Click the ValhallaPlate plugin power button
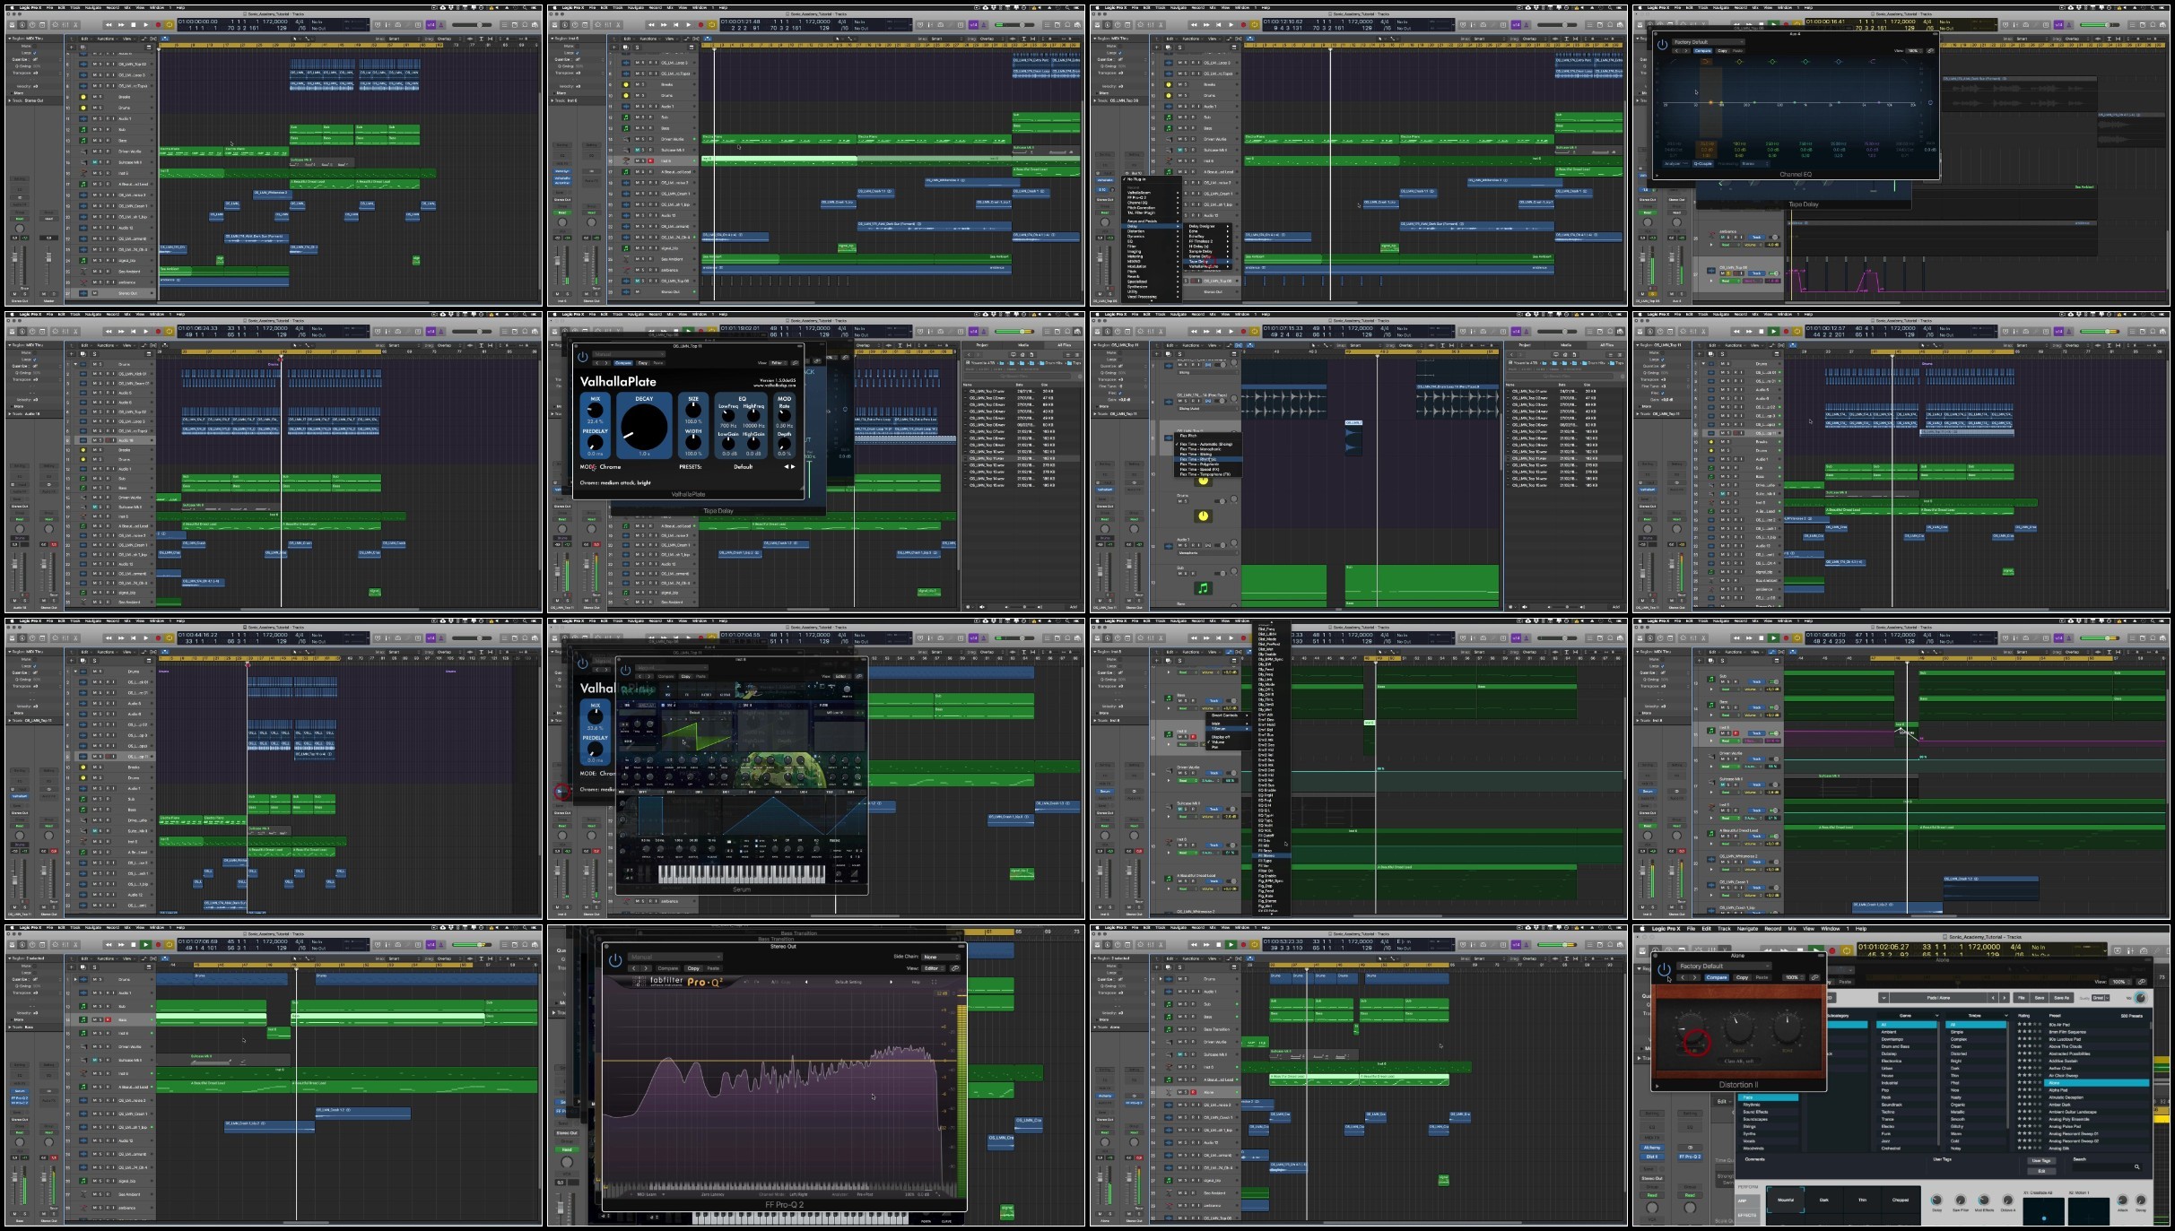Viewport: 2175px width, 1231px height. (583, 356)
